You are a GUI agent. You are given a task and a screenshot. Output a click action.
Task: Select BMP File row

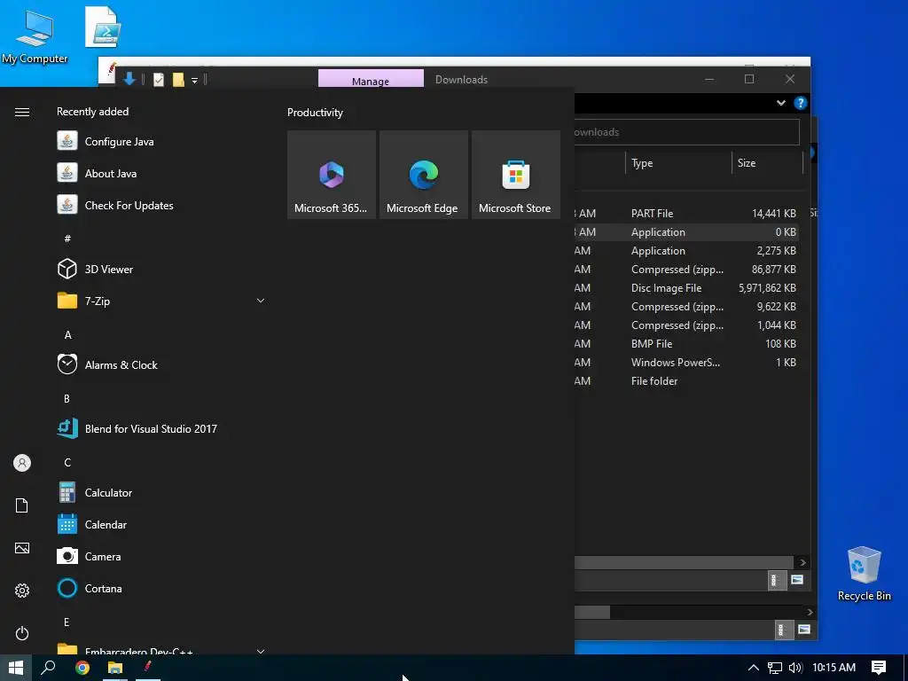(x=686, y=343)
